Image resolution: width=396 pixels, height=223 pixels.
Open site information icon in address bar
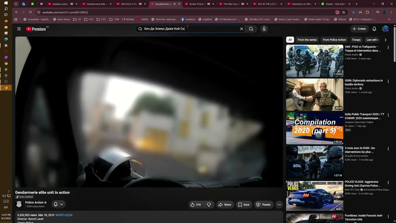click(x=39, y=12)
